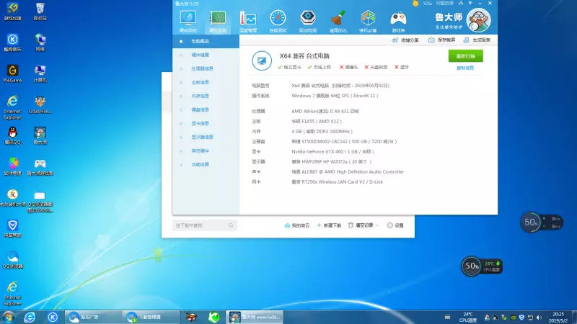Click the gold medal icon in title bar

coord(415,4)
